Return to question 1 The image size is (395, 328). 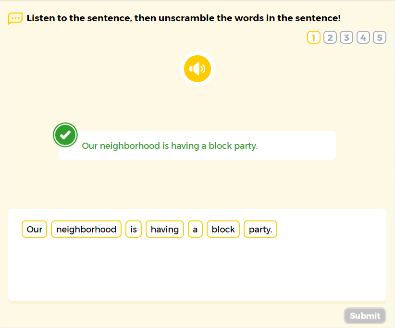tap(313, 37)
